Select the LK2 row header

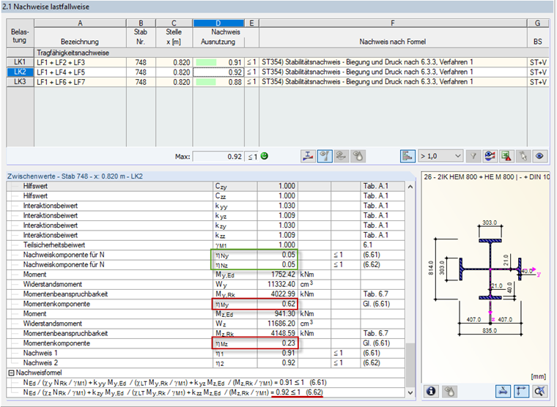tap(20, 72)
